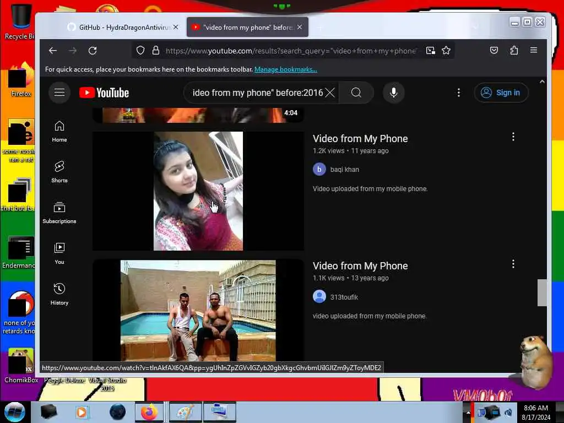Select the ChomikBox desktop icon
564x423 pixels.
pyautogui.click(x=21, y=366)
